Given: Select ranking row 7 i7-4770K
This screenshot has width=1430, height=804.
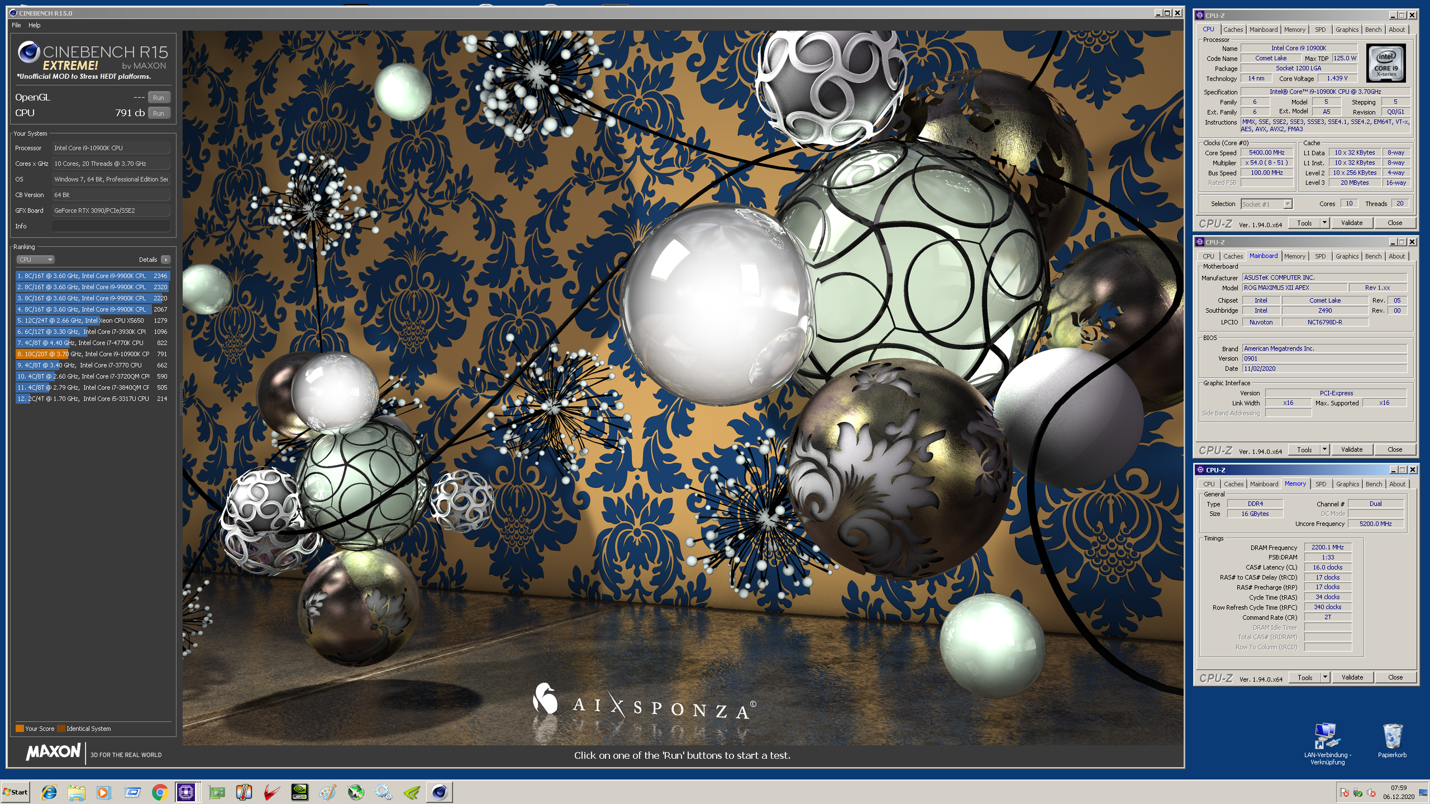Looking at the screenshot, I should coord(92,343).
